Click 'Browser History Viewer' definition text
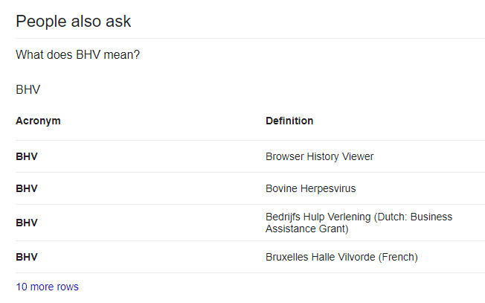 [320, 156]
